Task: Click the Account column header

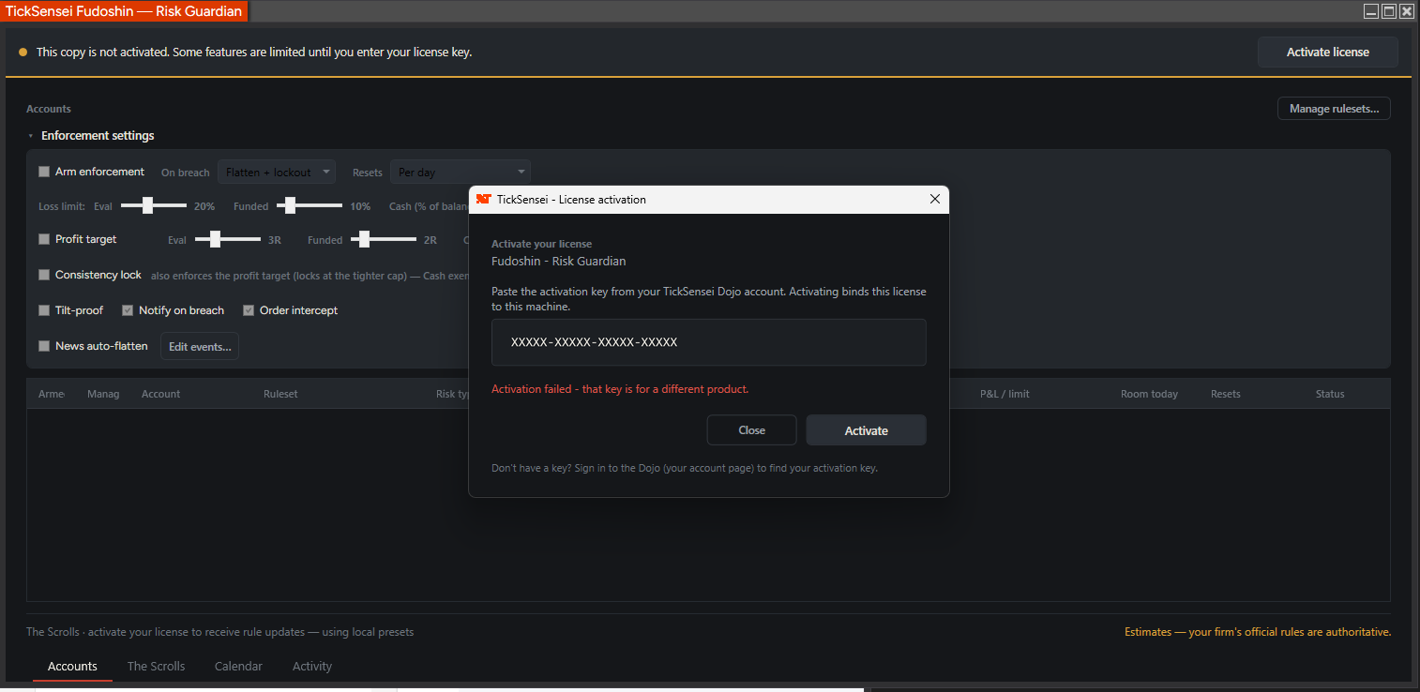Action: coord(160,394)
